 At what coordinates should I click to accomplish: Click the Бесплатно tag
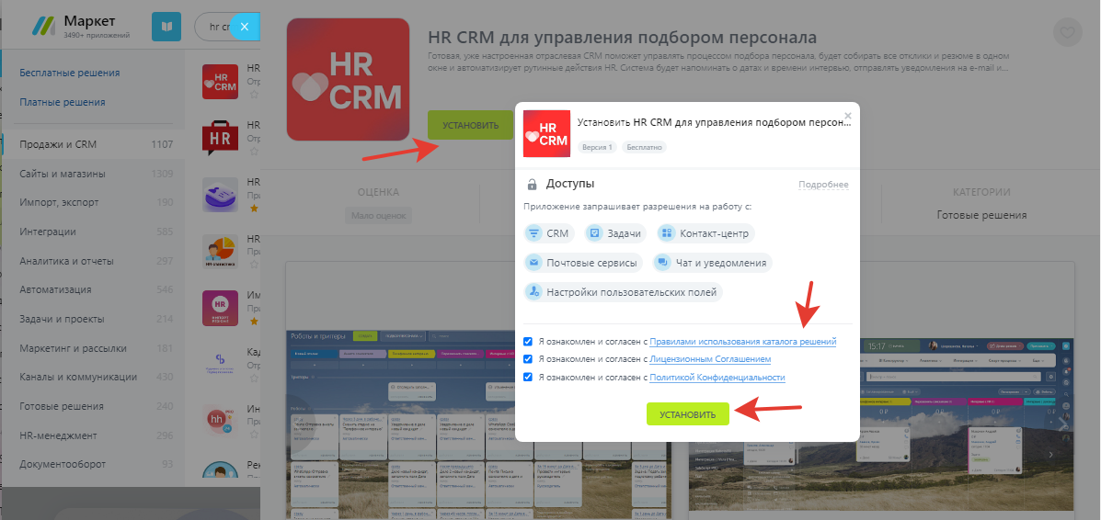tap(644, 147)
